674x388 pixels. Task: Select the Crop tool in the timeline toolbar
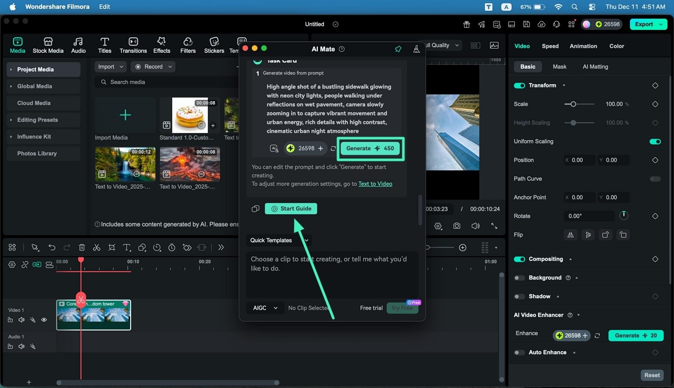click(x=111, y=247)
